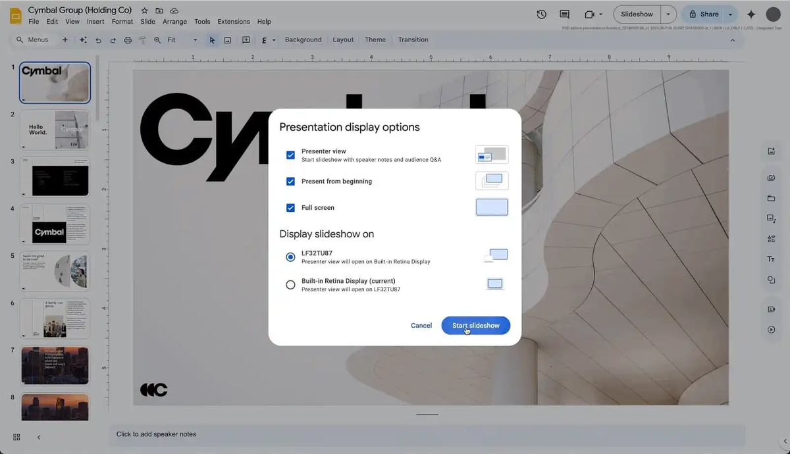Click the undo arrow in toolbar
This screenshot has width=790, height=454.
[x=98, y=40]
